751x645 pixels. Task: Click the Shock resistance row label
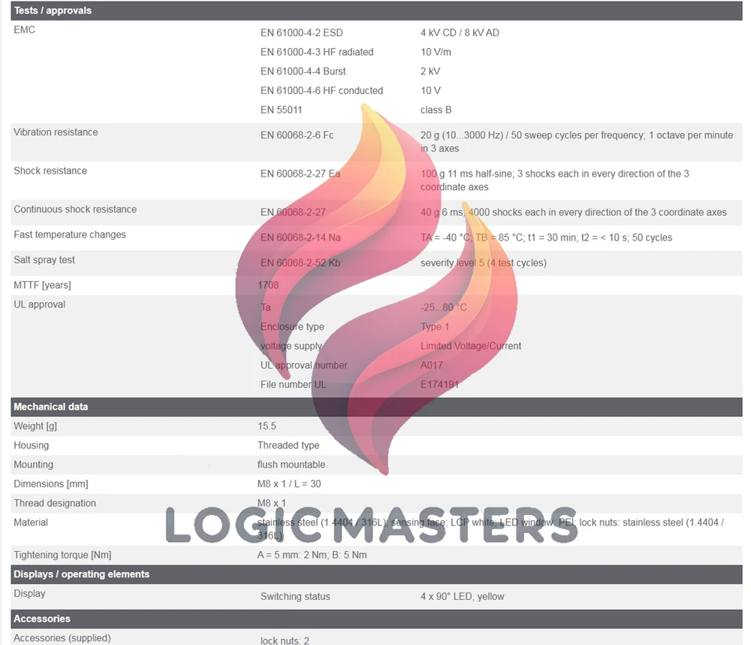[50, 171]
